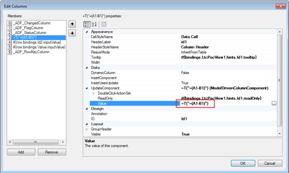Select the Width property row
The image size is (289, 173).
coord(184,62)
